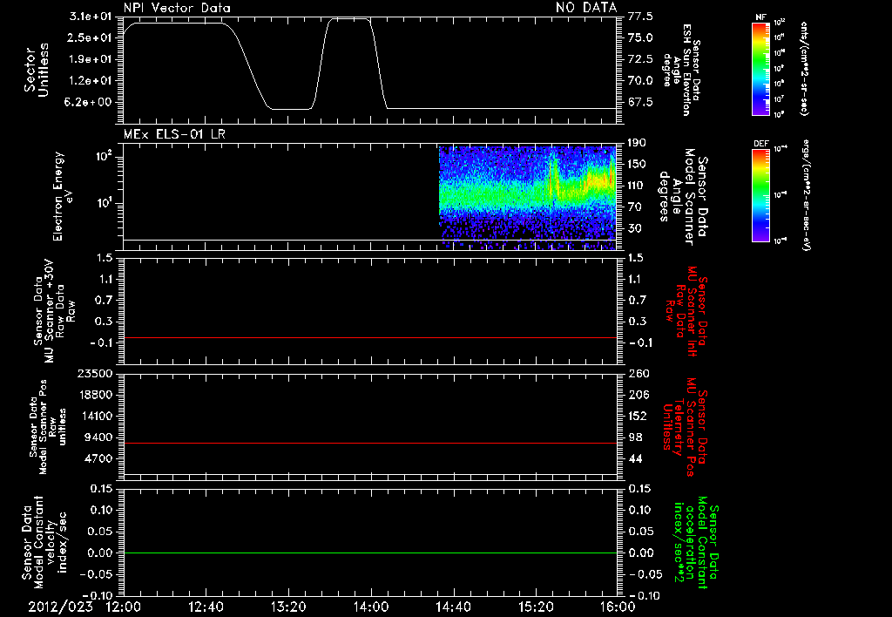Click the 16:00 time axis label

pos(618,607)
